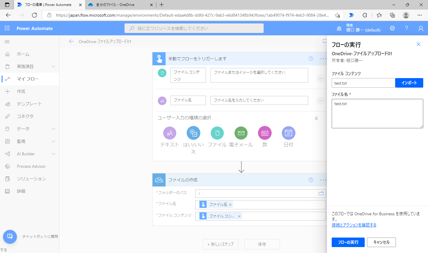Click the ファイルまたはイメージを選択してください field

click(259, 75)
